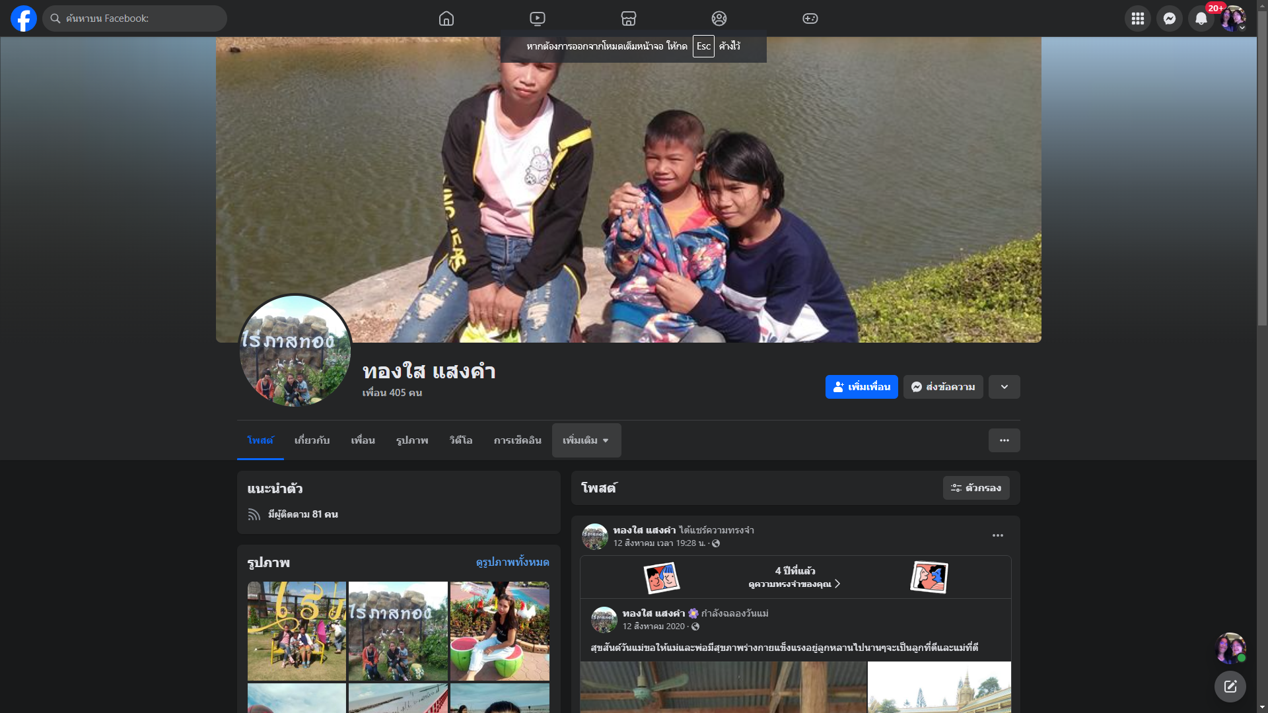Open the watermelon chair photo thumbnail

click(499, 630)
